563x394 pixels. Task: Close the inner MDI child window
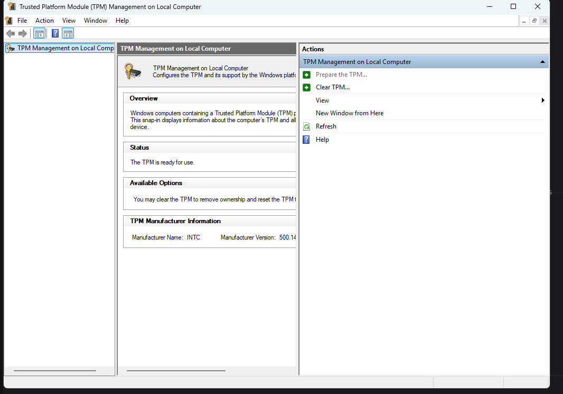545,21
